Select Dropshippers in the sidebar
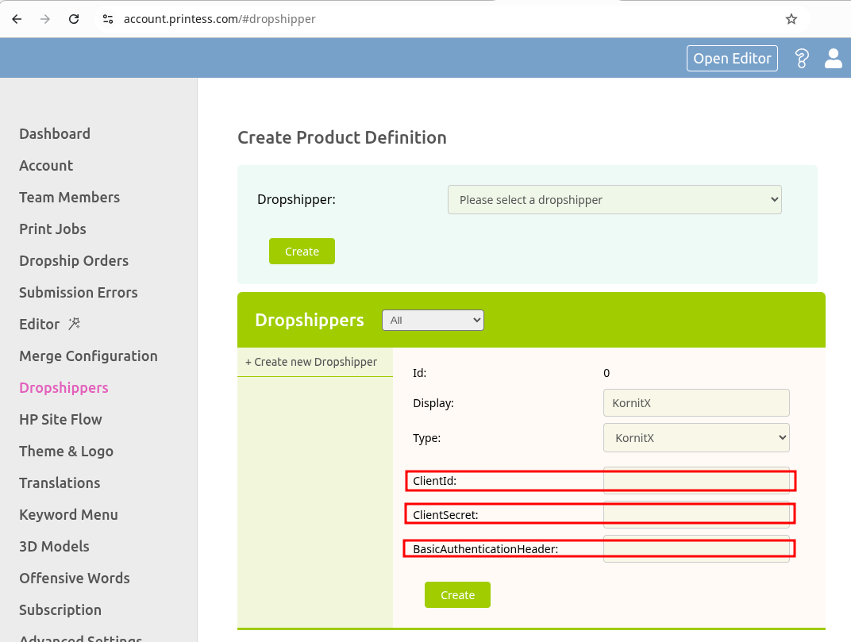Screen dimensions: 851x642 [64, 387]
